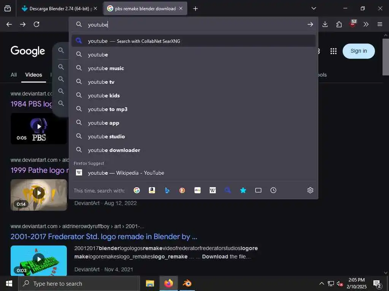Open the Action Center notifications icon

pos(377,283)
